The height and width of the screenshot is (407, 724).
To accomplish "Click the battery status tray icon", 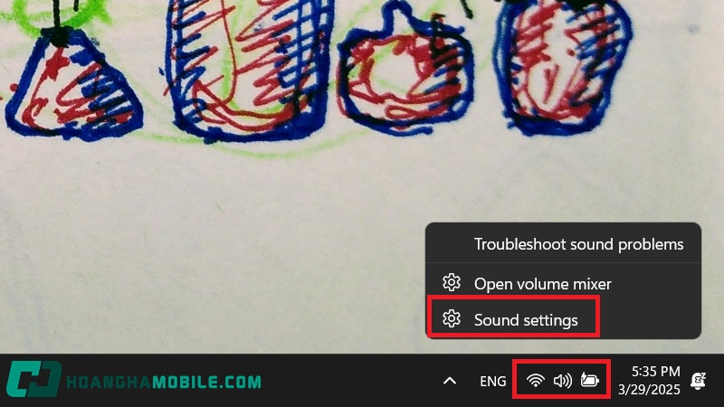I will point(590,380).
